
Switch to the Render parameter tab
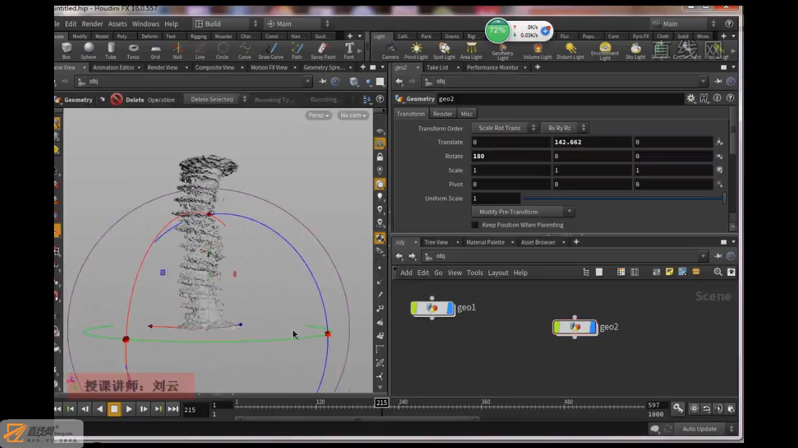(443, 114)
